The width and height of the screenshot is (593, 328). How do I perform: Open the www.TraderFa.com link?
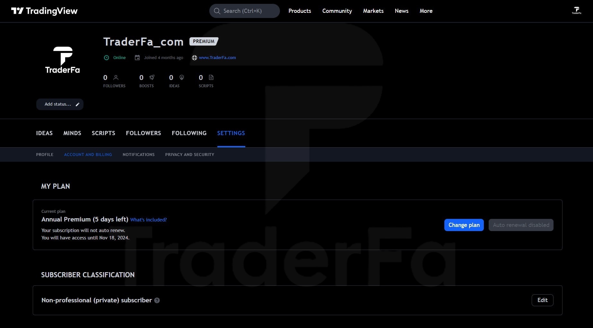217,58
